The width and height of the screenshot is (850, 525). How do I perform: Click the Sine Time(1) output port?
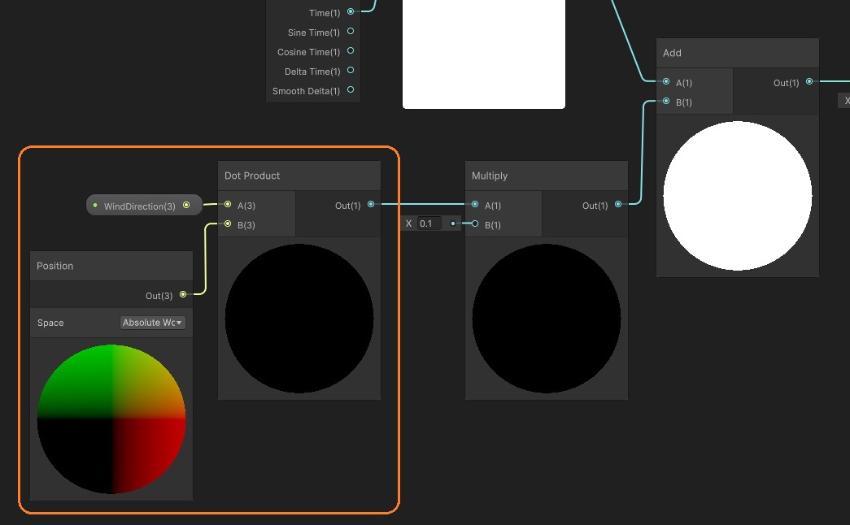(x=351, y=32)
